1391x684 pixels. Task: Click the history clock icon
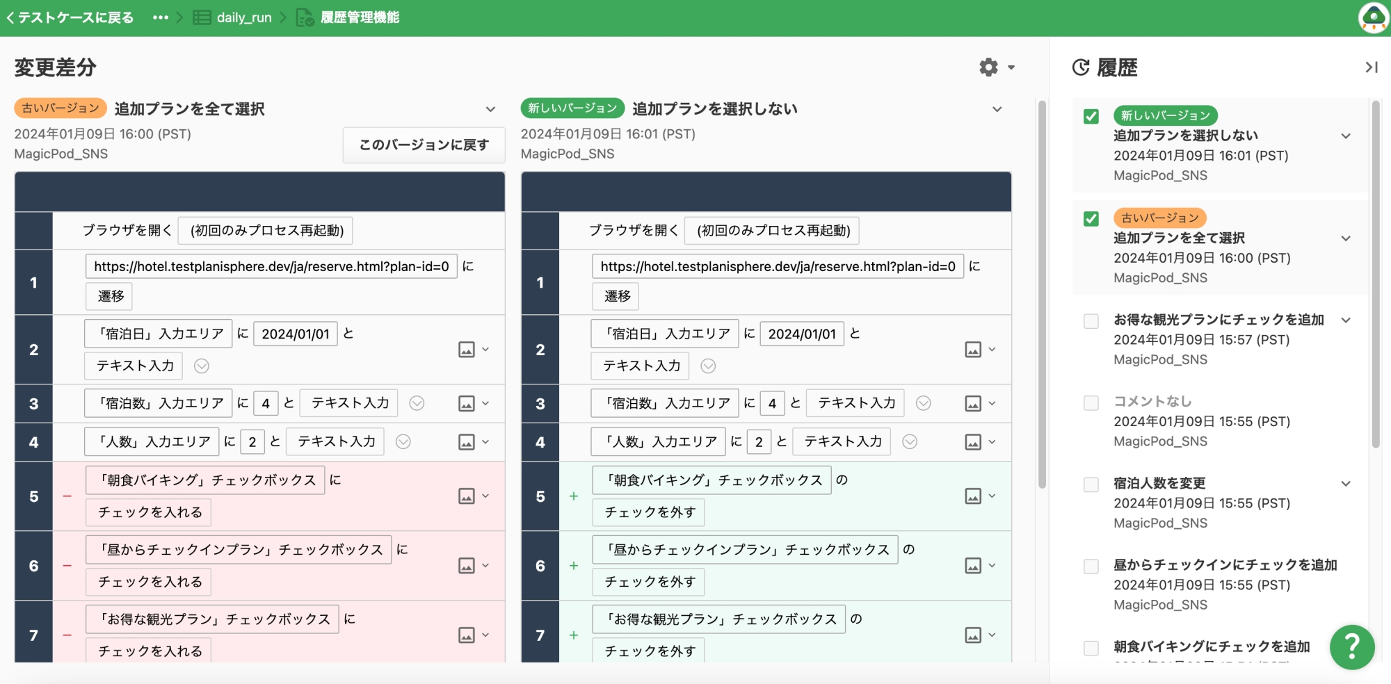(x=1081, y=67)
